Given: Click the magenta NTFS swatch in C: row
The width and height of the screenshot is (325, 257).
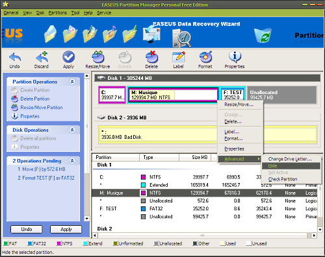Looking at the screenshot, I should point(143,177).
